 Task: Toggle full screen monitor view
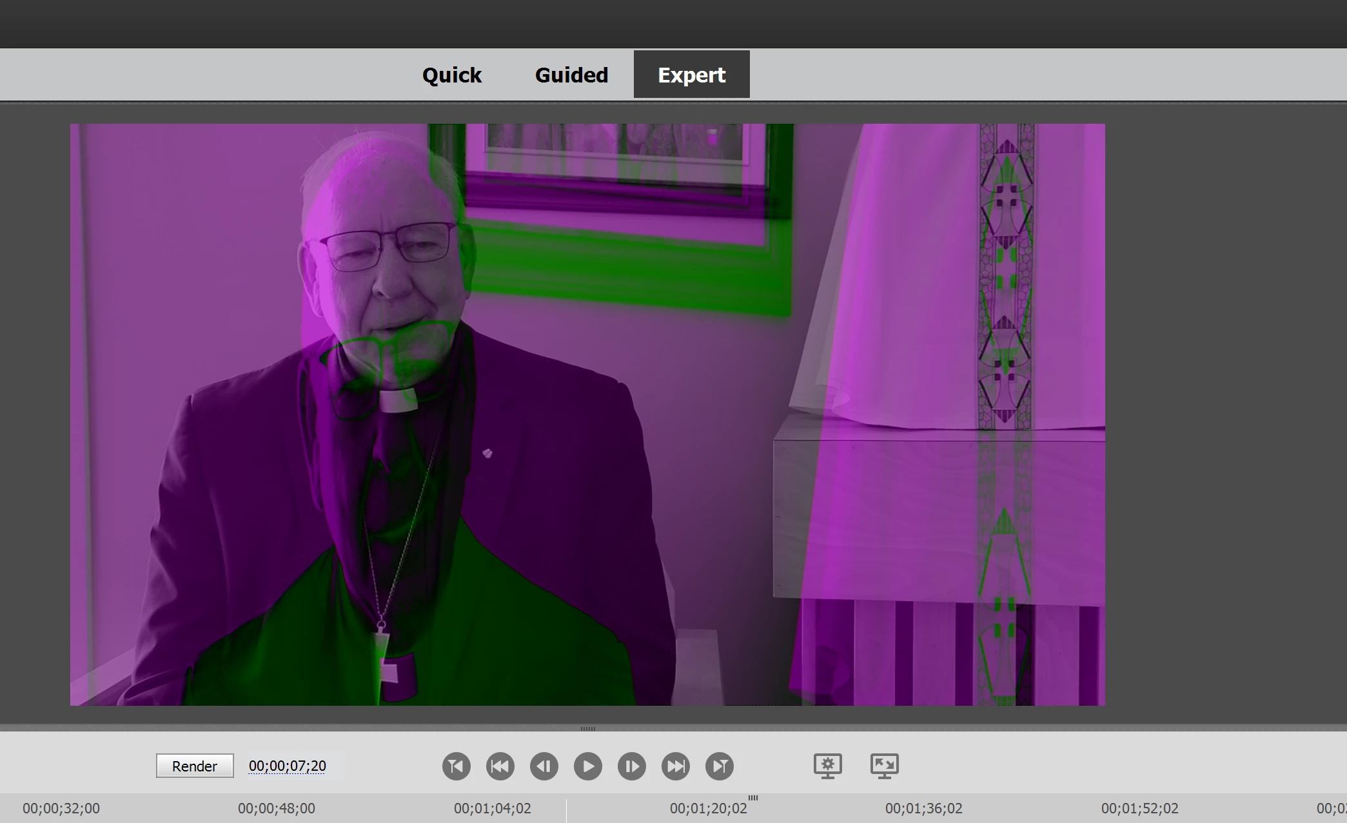[x=885, y=766]
